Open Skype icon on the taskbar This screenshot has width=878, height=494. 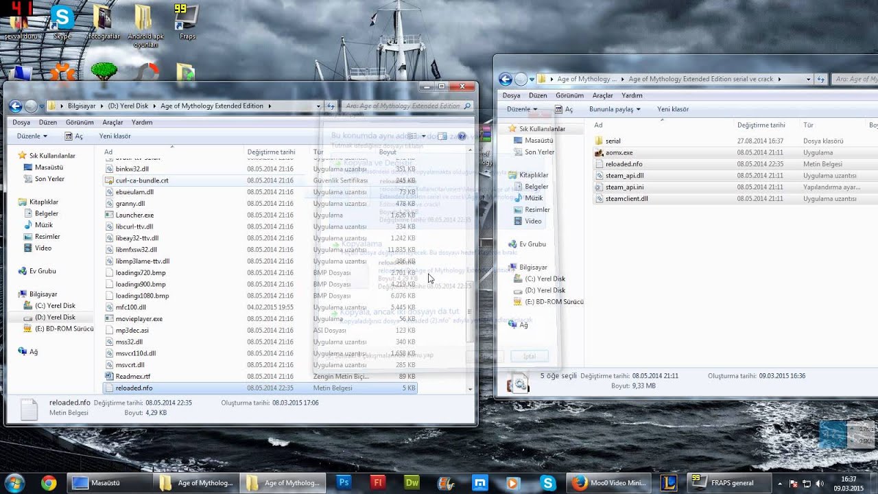547,483
